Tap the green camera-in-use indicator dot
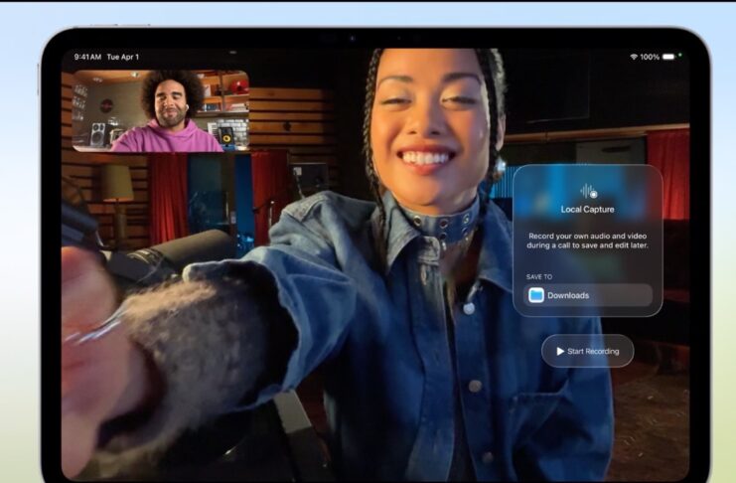Viewport: 736px width, 483px height. coord(680,57)
